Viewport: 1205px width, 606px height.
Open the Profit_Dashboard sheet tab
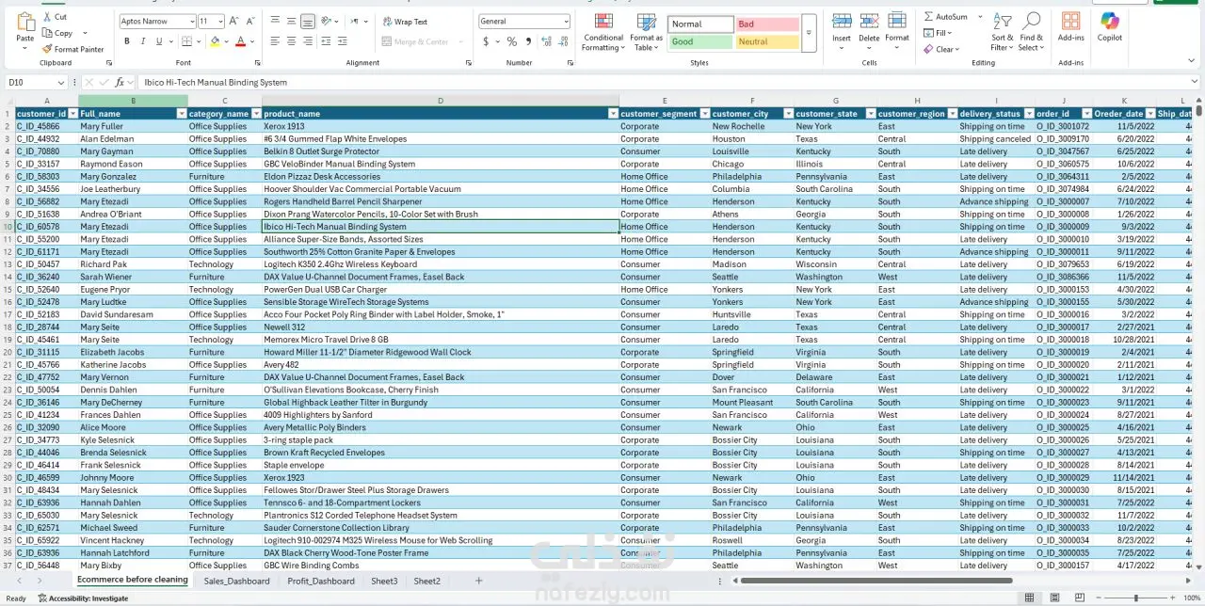click(320, 581)
